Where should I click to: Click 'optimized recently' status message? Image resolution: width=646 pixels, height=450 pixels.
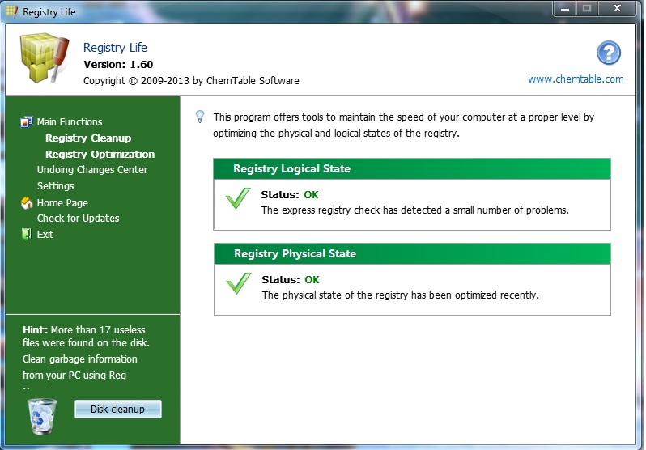pos(401,295)
